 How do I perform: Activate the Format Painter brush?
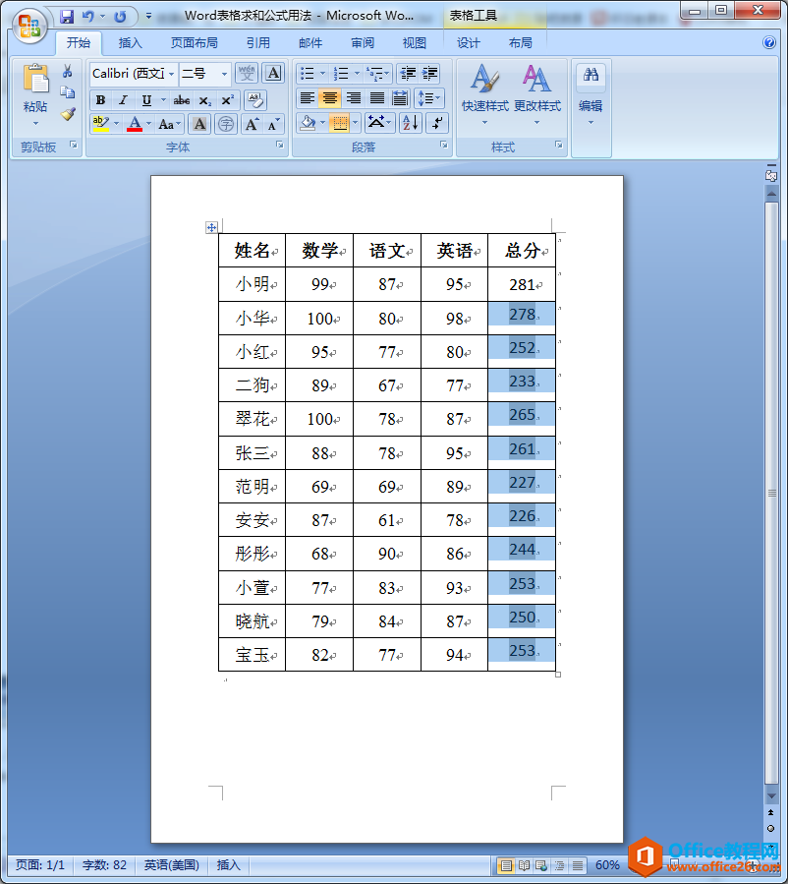pyautogui.click(x=68, y=114)
